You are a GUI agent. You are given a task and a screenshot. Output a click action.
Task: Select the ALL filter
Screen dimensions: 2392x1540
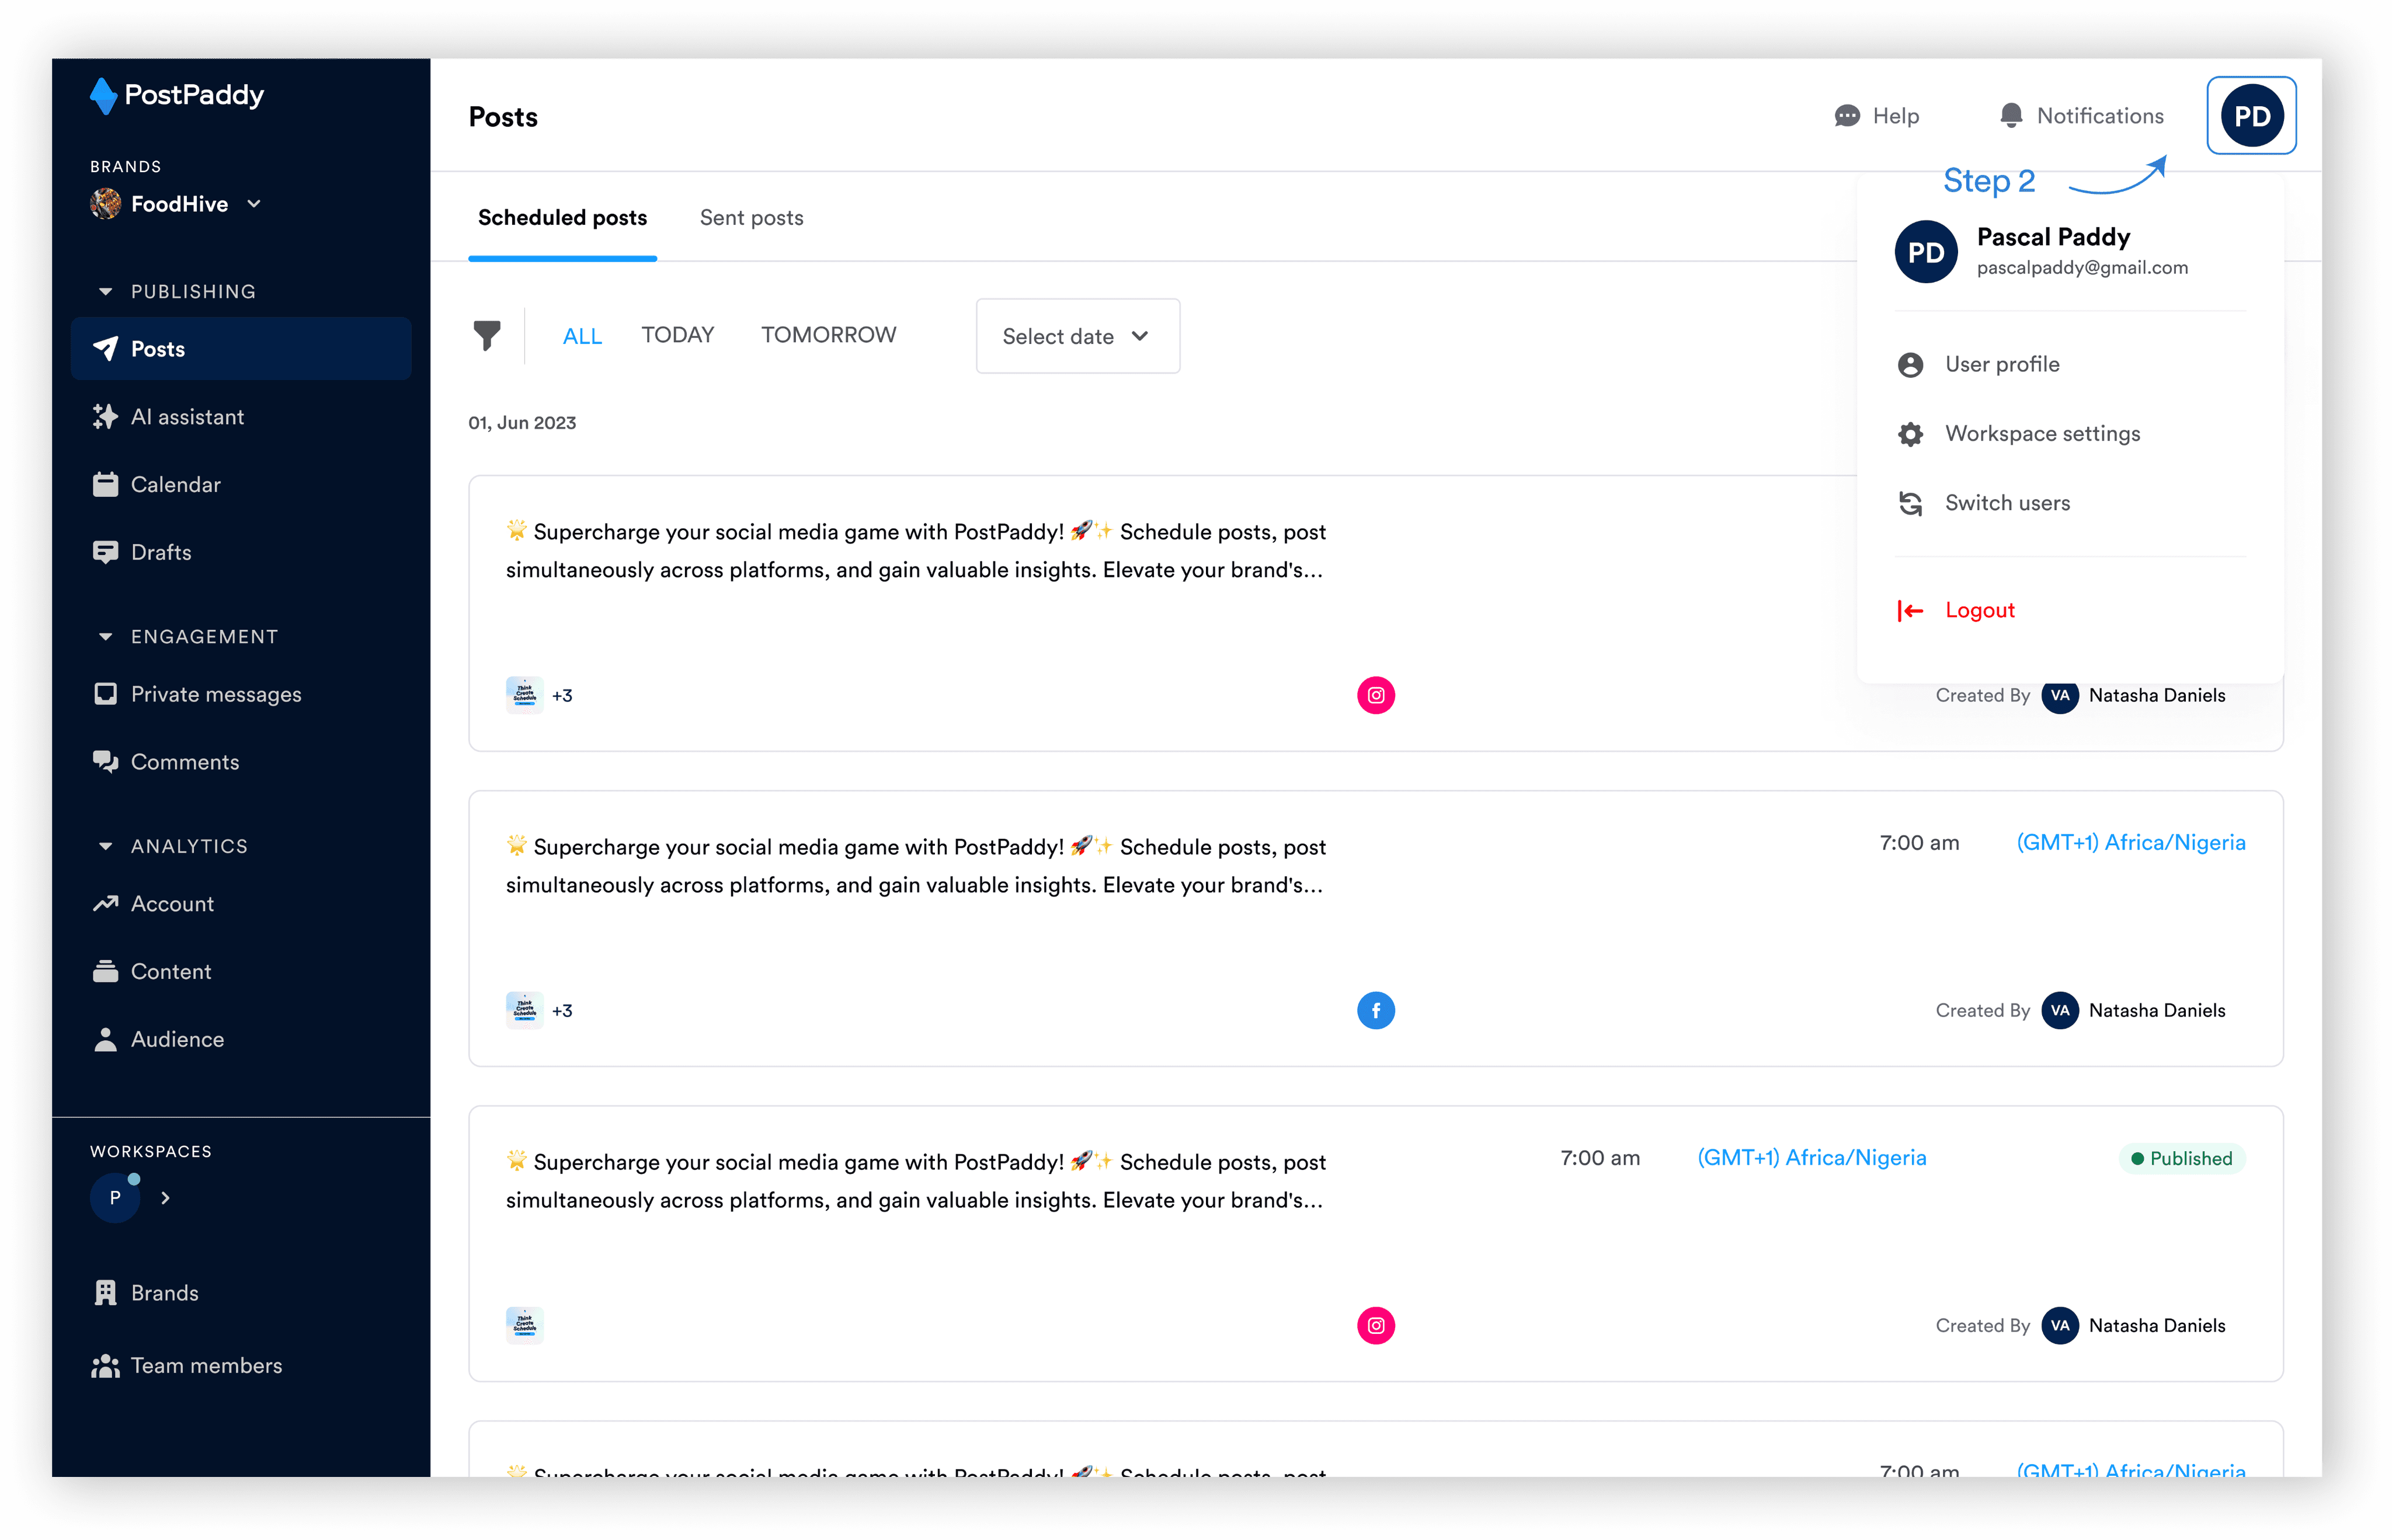coord(582,336)
